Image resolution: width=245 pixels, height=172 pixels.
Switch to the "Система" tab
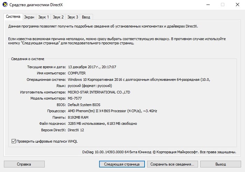[x=13, y=17]
